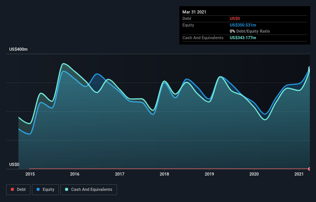Click the red Debt legend dot

[12, 189]
